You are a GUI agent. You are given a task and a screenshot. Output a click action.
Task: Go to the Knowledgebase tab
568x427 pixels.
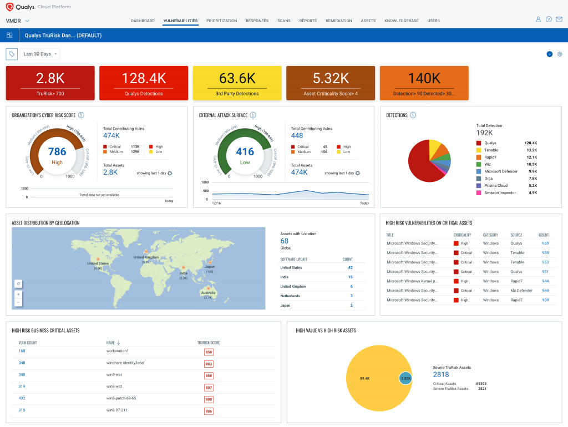(401, 21)
